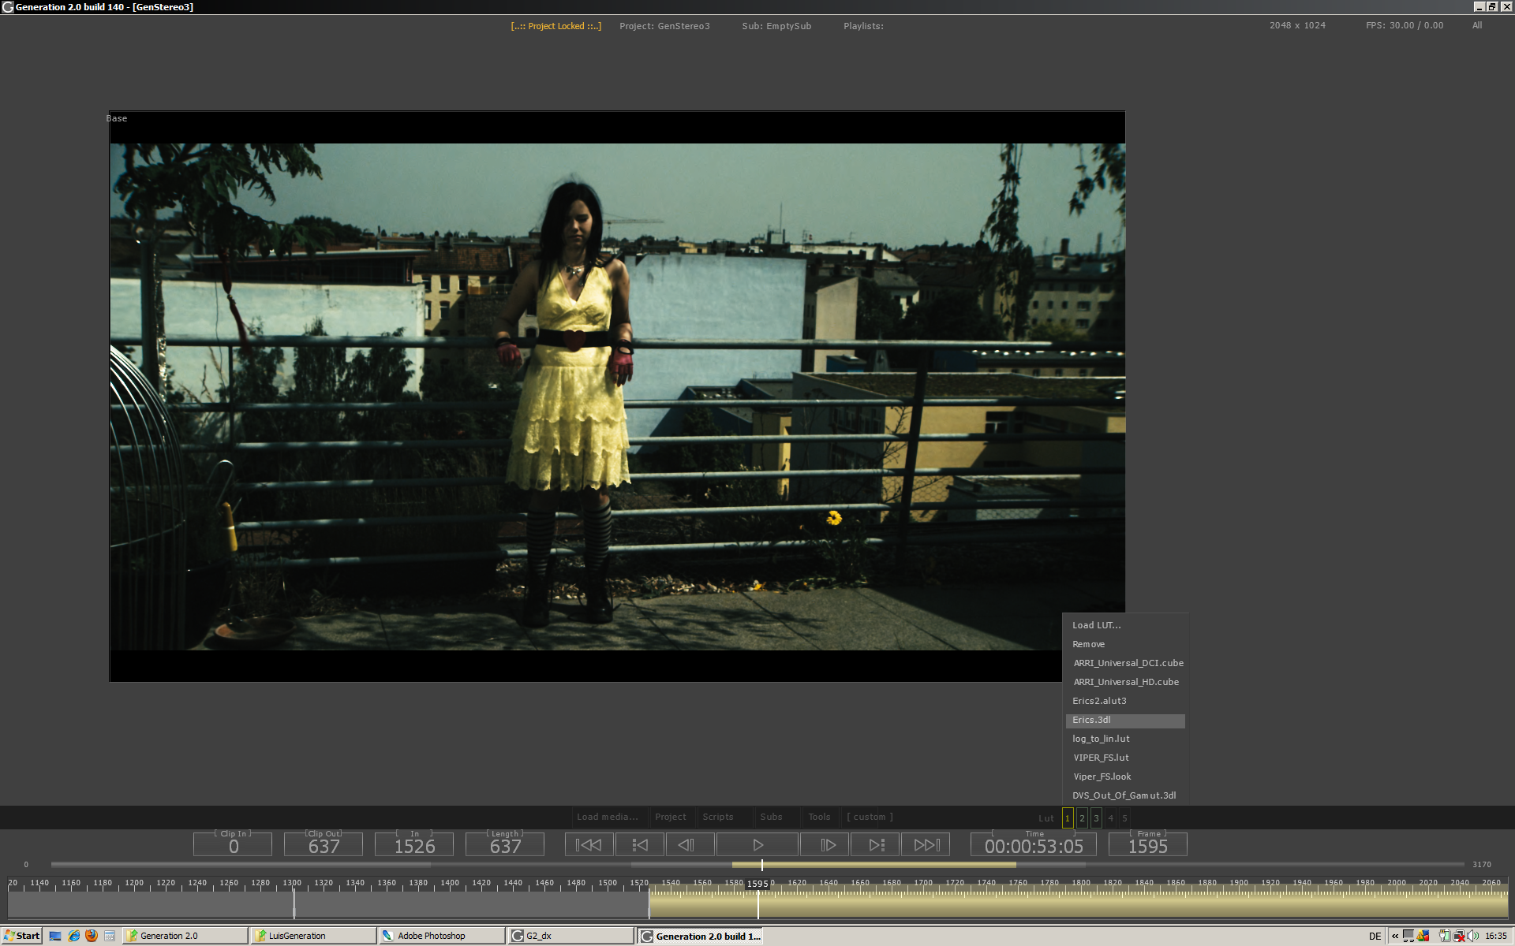Expand the Scripts menu
Image resolution: width=1515 pixels, height=946 pixels.
pos(718,817)
